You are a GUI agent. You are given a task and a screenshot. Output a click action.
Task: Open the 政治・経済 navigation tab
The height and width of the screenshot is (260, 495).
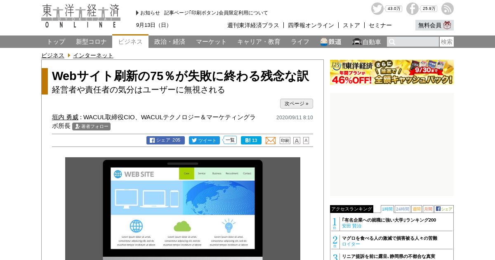coord(170,42)
